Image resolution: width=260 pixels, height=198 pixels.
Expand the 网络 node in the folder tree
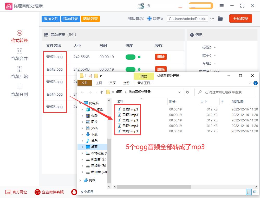80,180
